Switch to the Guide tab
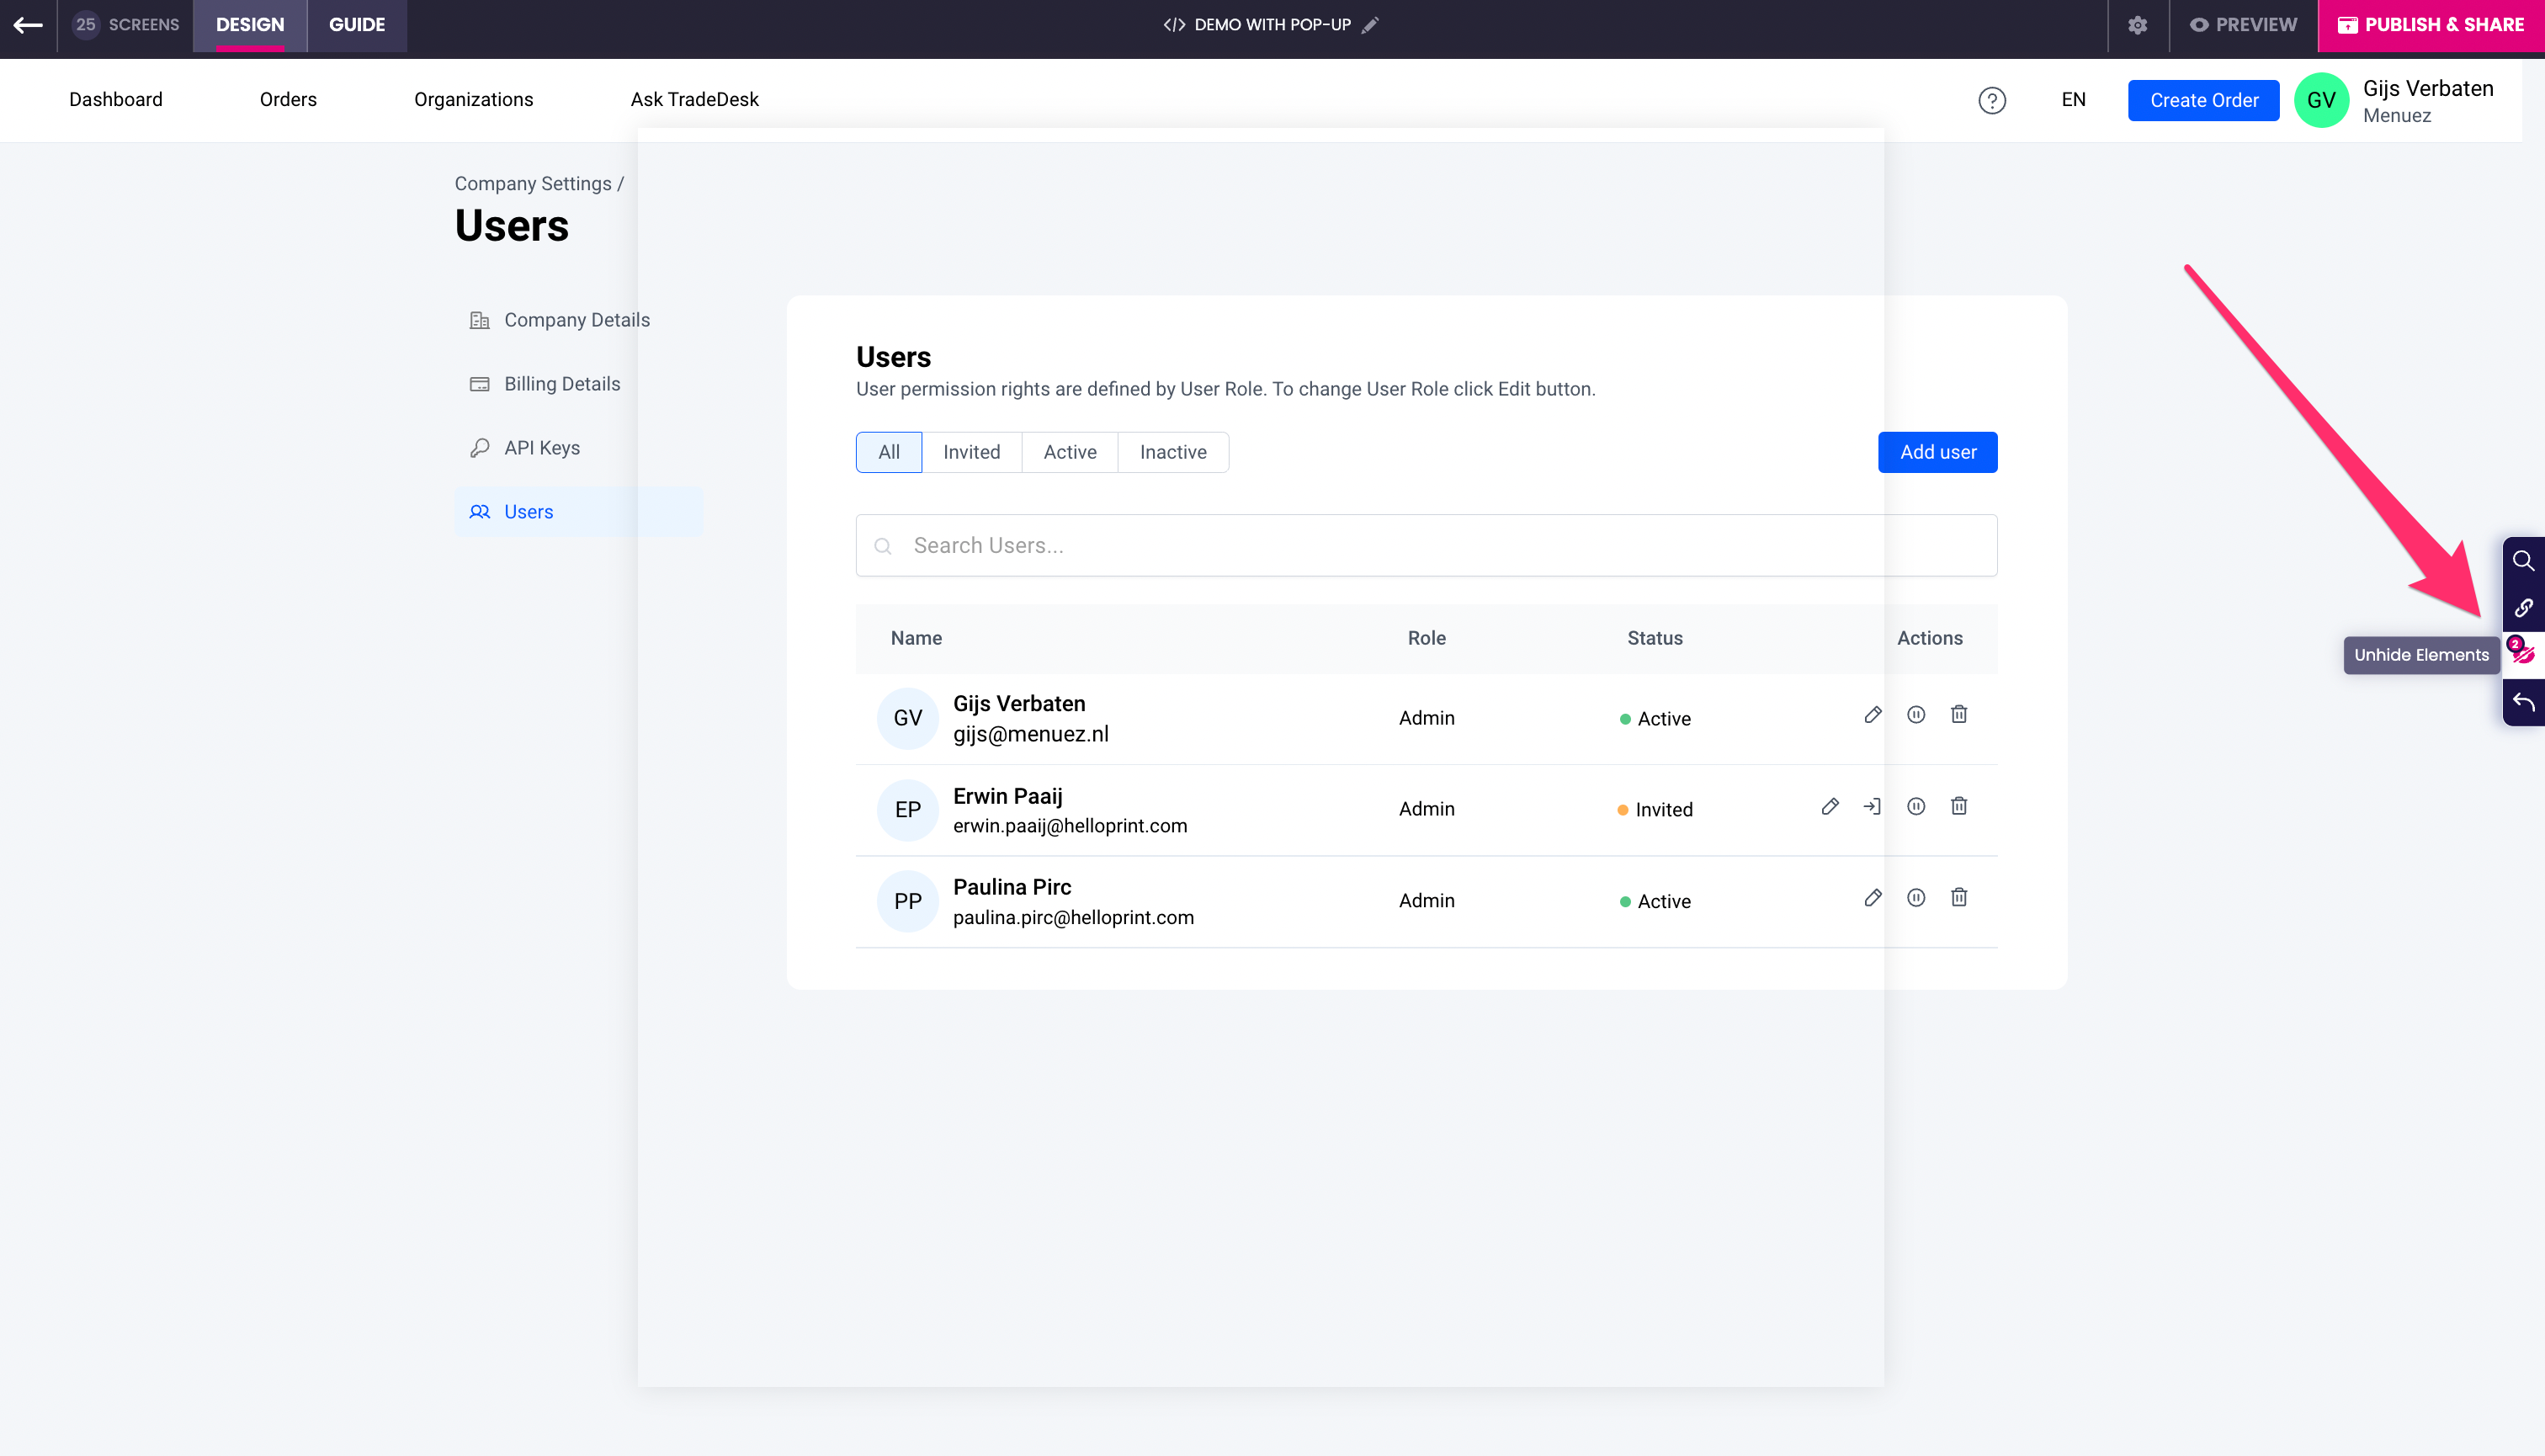This screenshot has width=2545, height=1456. 356,25
